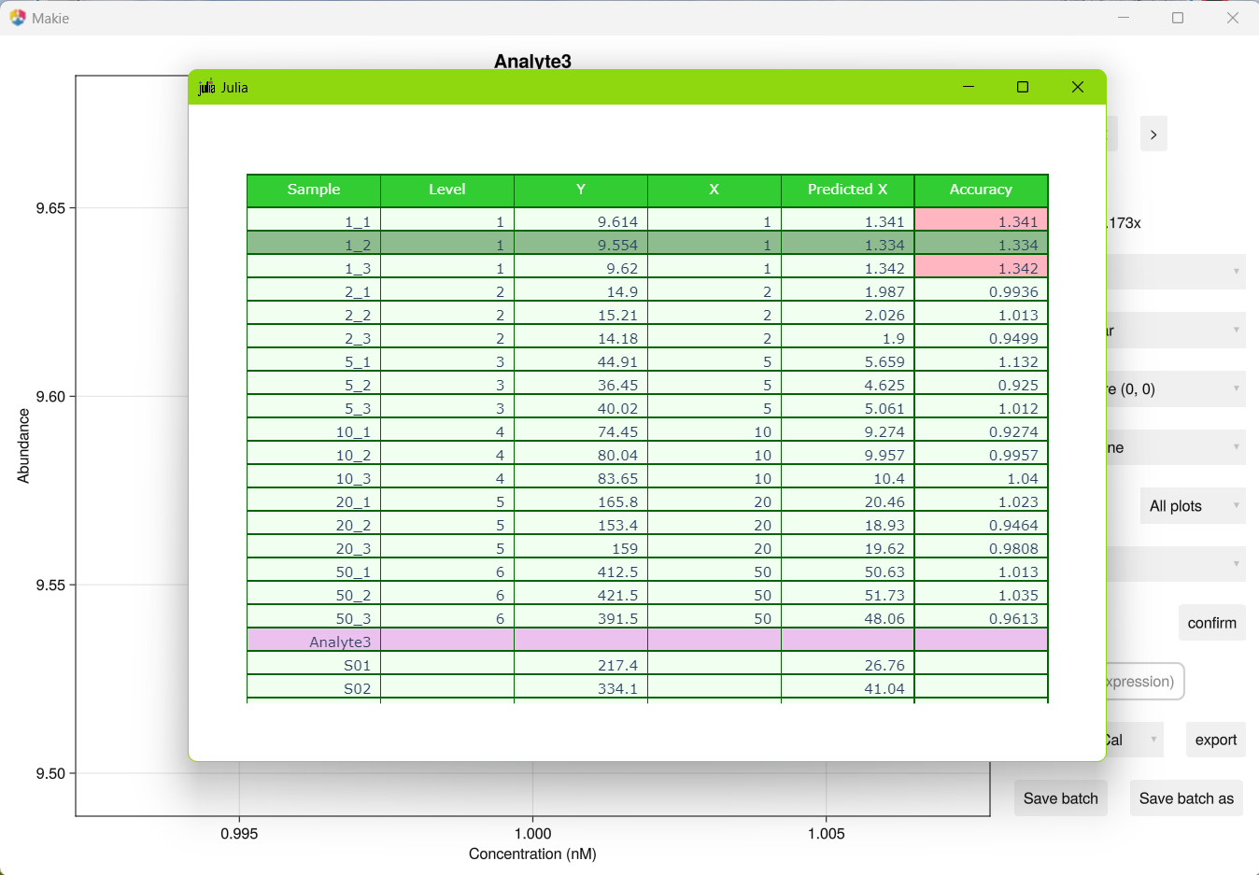Select sample cell 10_1
The width and height of the screenshot is (1259, 875).
coord(314,431)
